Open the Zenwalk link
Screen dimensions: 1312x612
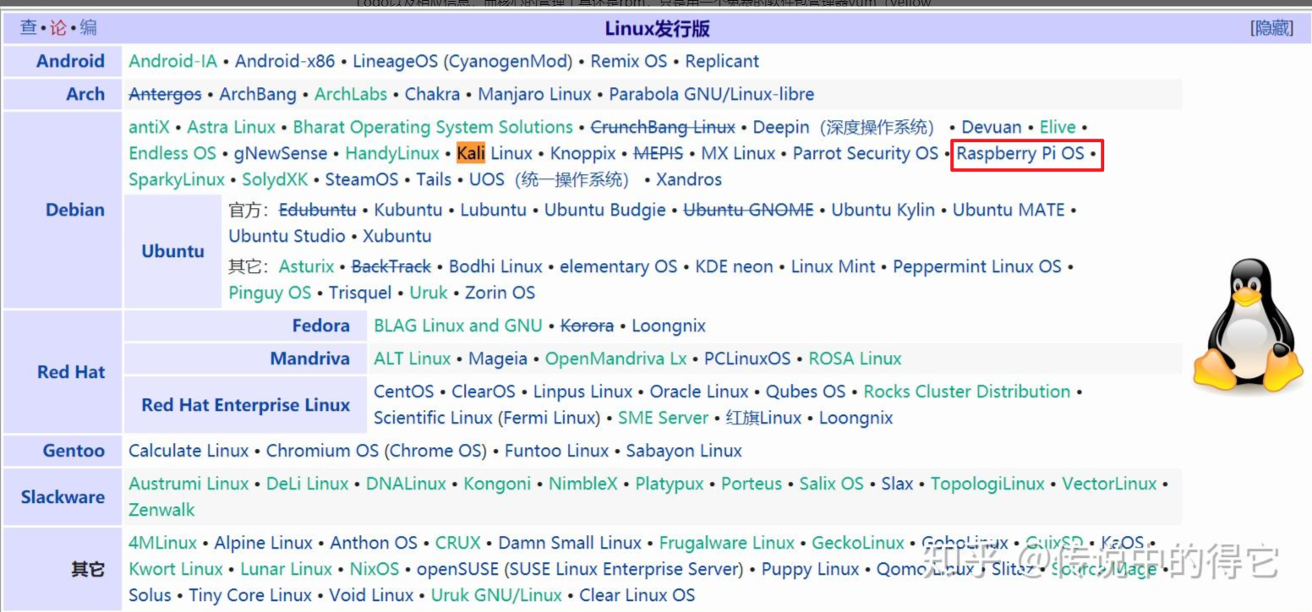pos(161,510)
